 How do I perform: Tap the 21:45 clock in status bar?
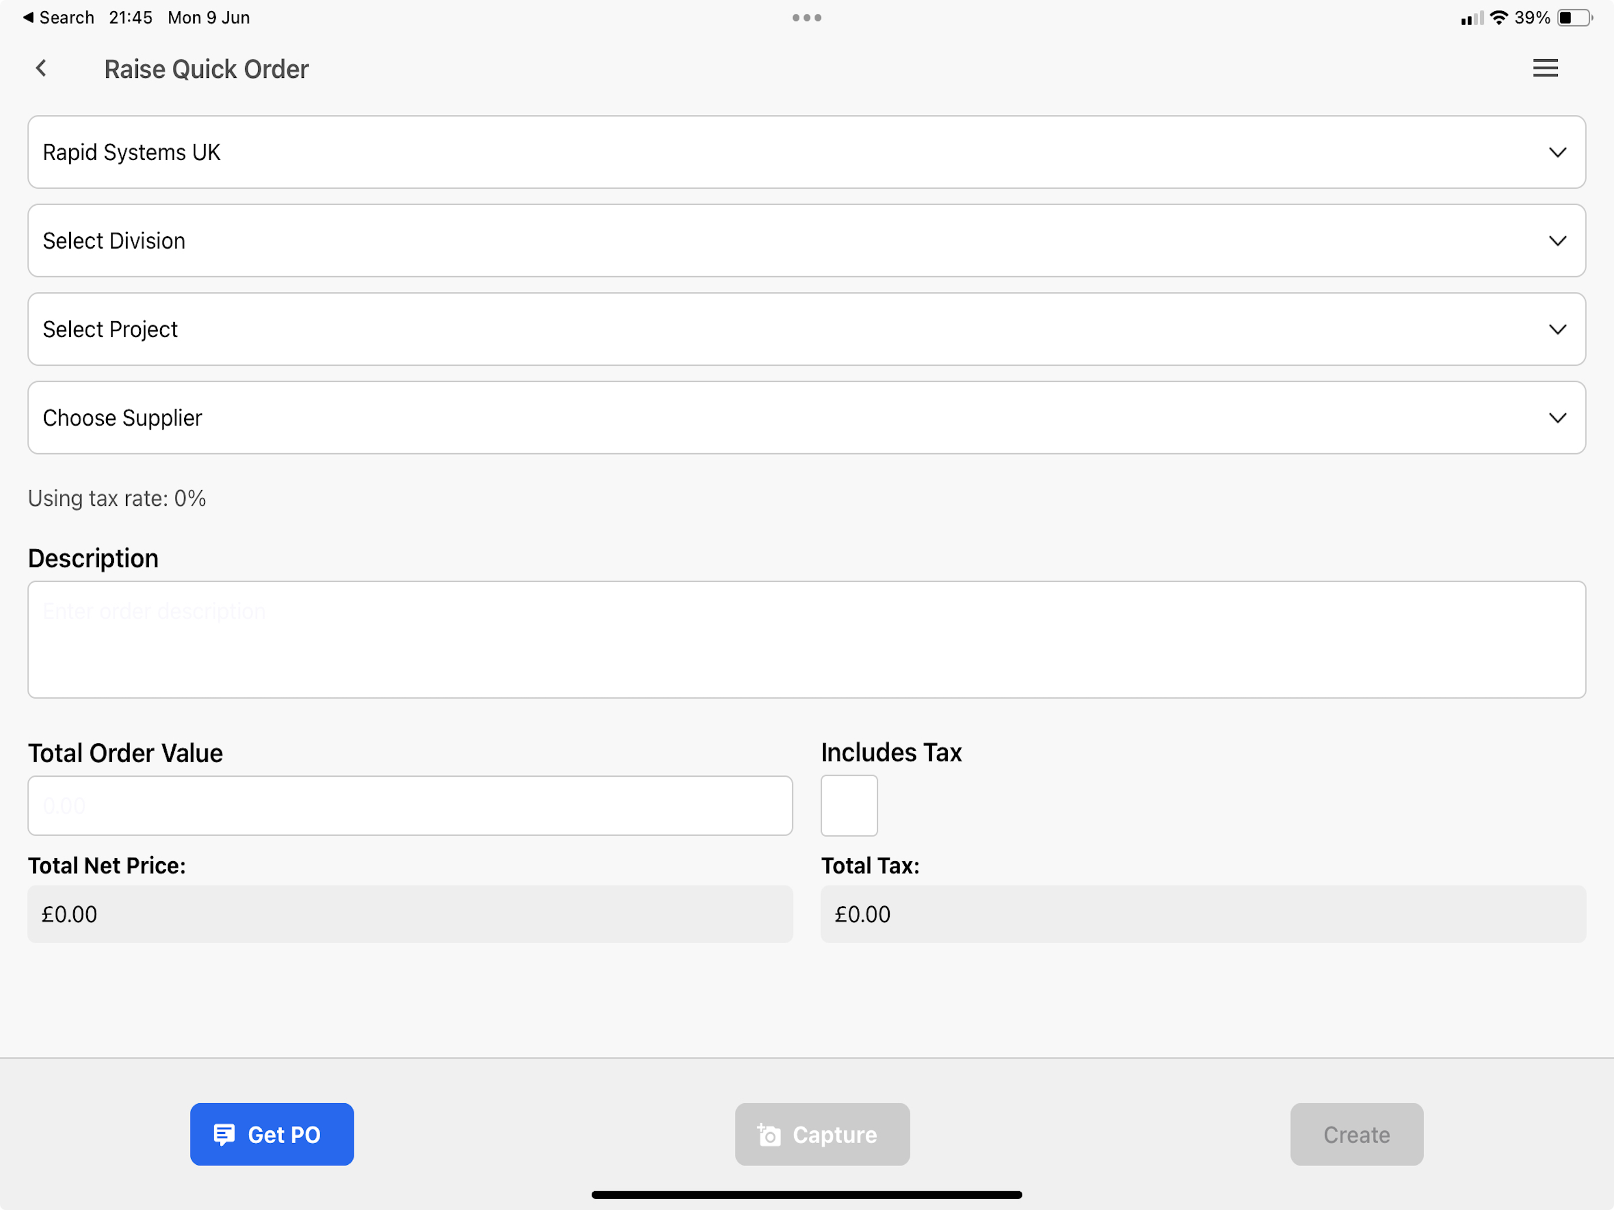click(131, 18)
